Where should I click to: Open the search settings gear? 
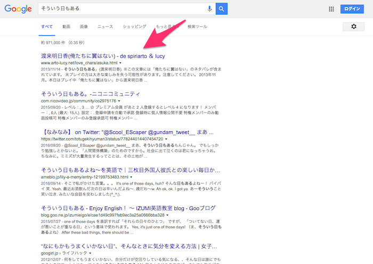(353, 26)
